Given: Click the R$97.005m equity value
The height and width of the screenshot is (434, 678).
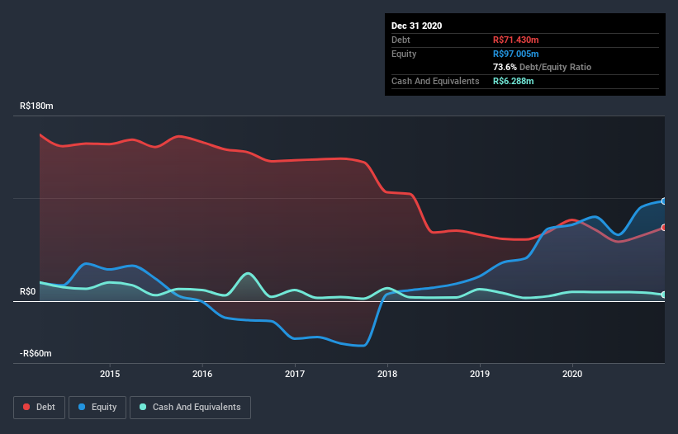Looking at the screenshot, I should click(516, 54).
